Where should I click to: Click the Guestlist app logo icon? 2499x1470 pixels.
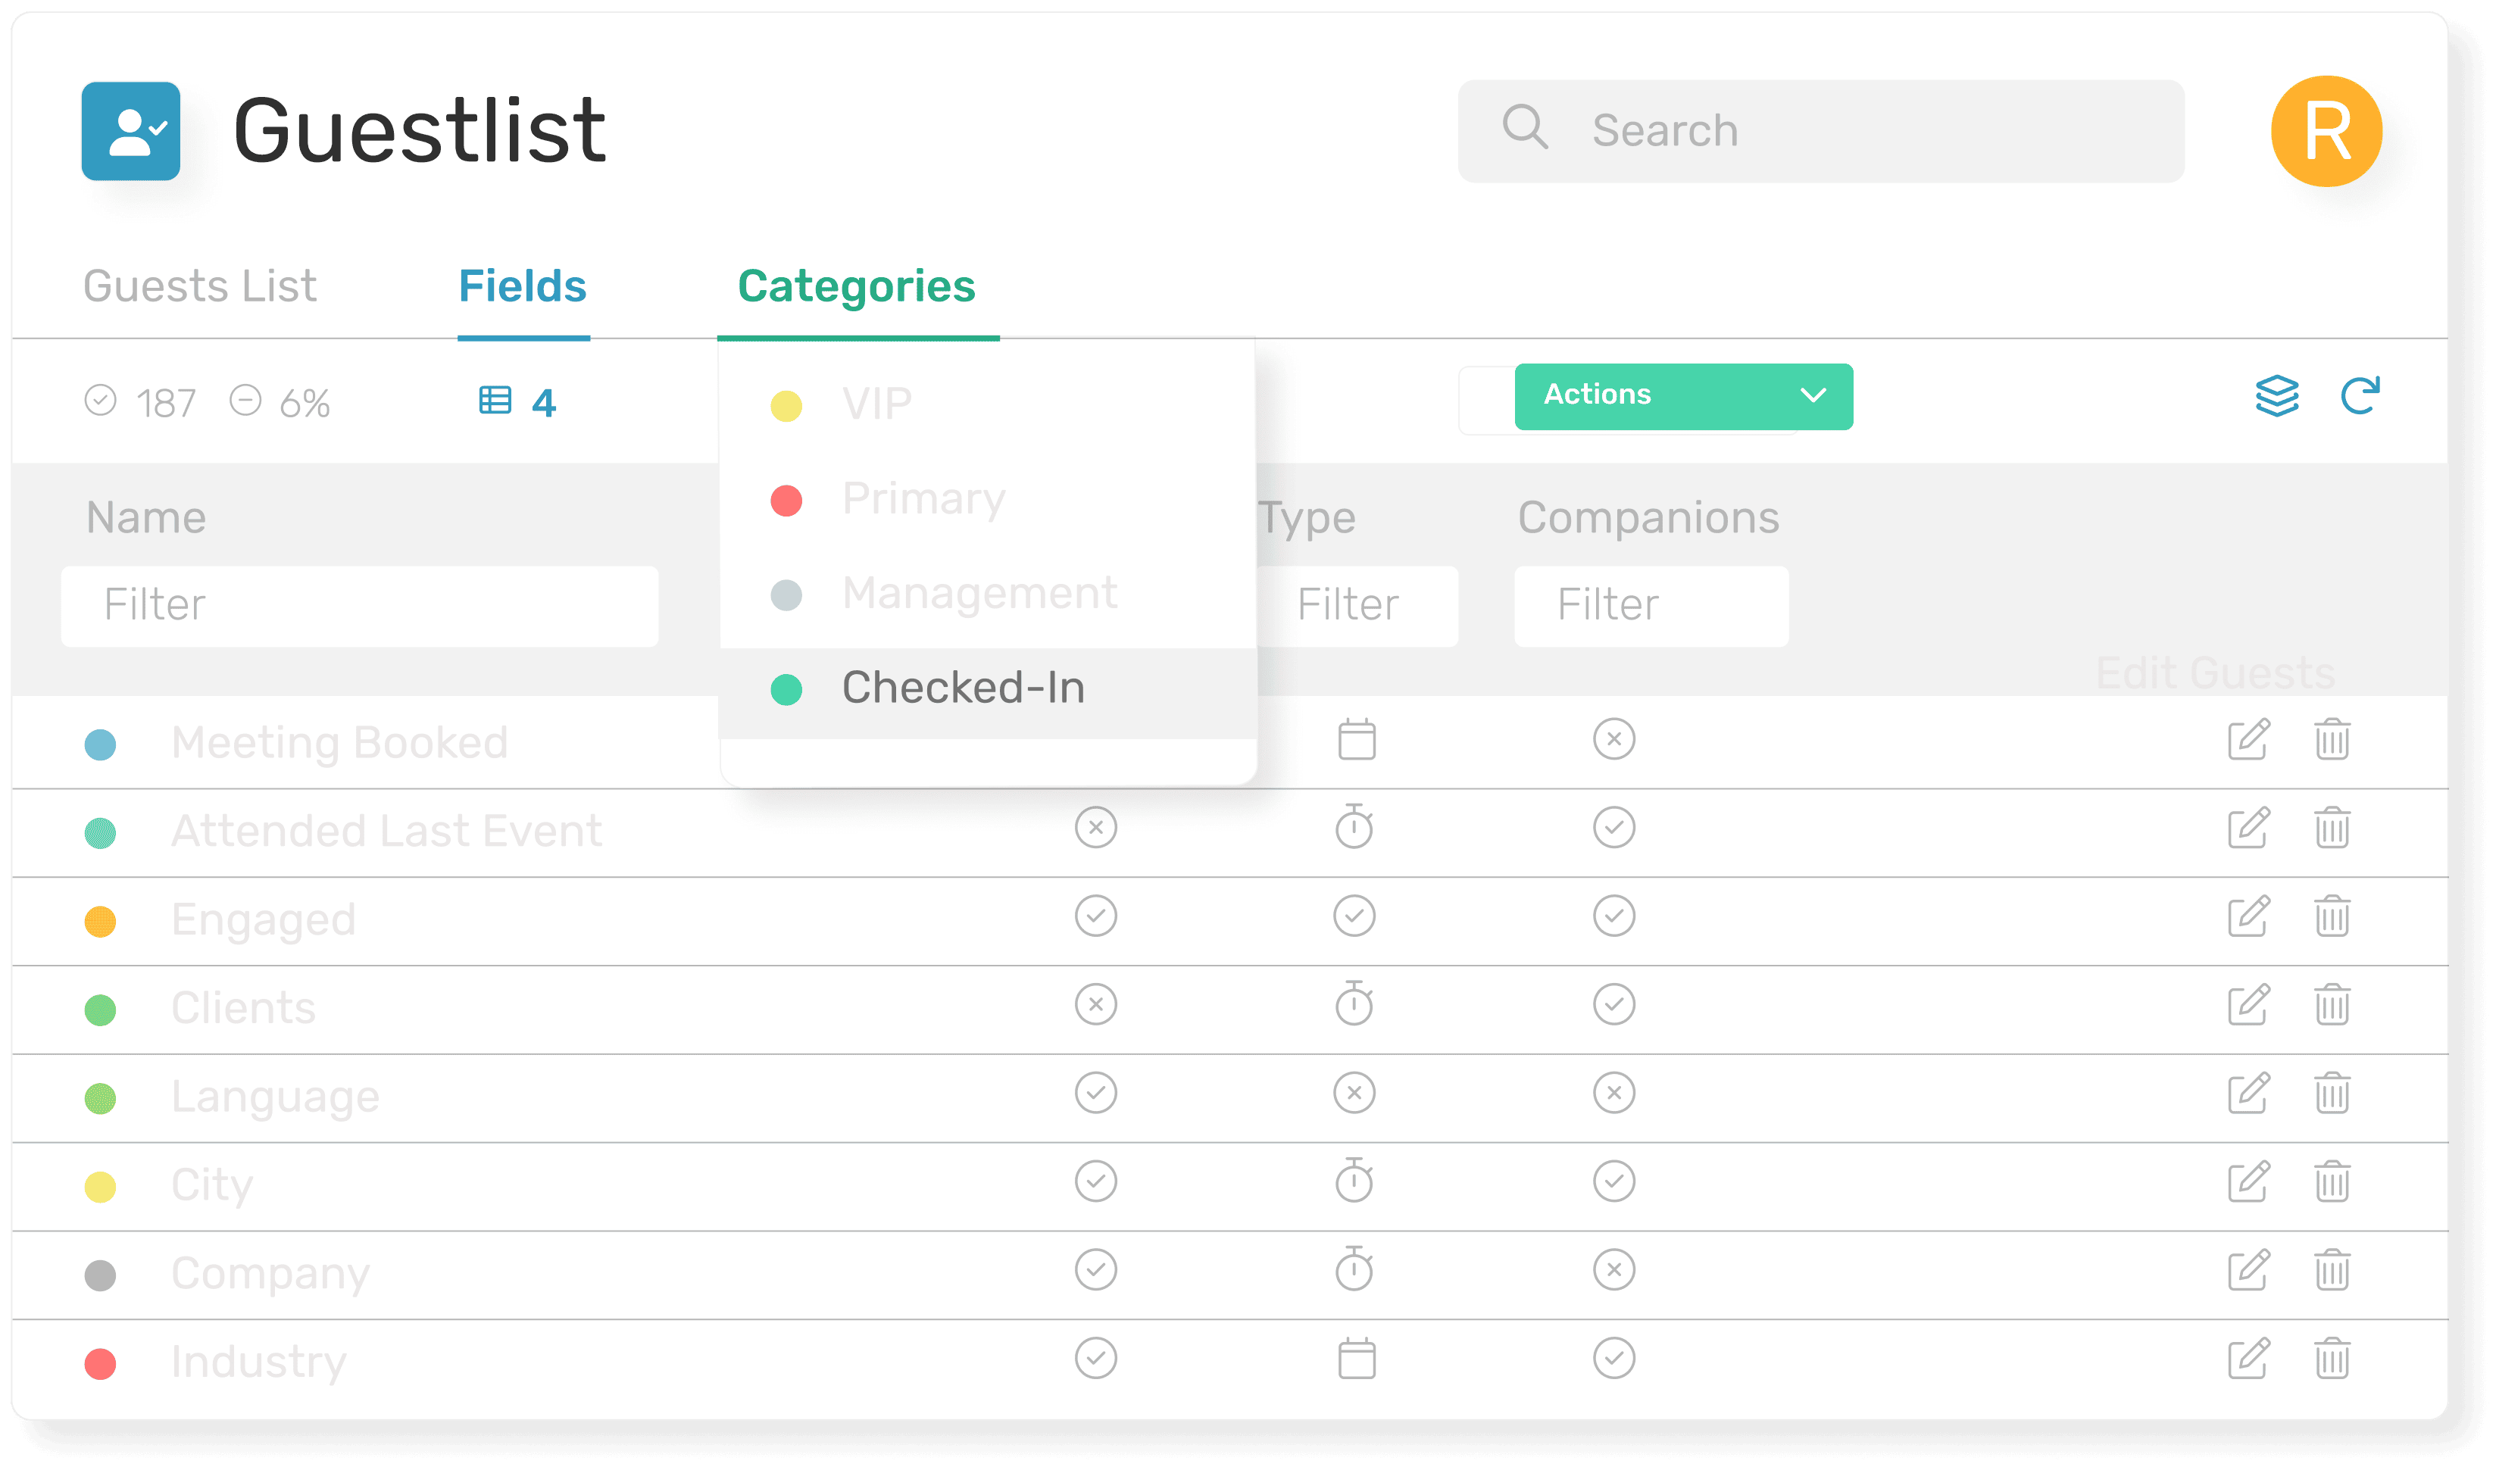[131, 131]
